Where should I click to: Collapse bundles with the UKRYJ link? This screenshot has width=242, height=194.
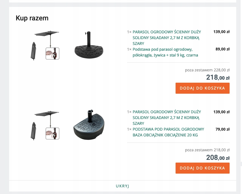click(x=123, y=186)
